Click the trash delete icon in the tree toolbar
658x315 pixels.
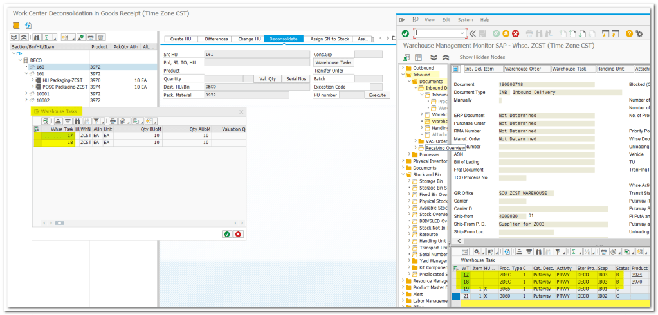click(102, 38)
